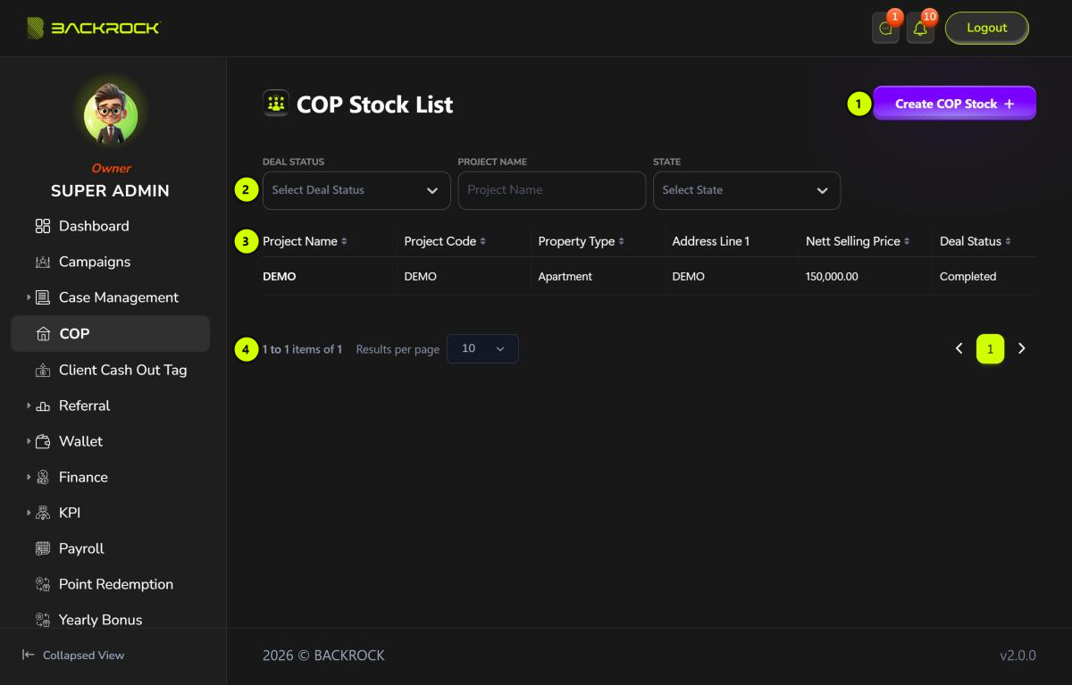Click the Super Admin avatar picture
1072x685 pixels.
[x=111, y=115]
